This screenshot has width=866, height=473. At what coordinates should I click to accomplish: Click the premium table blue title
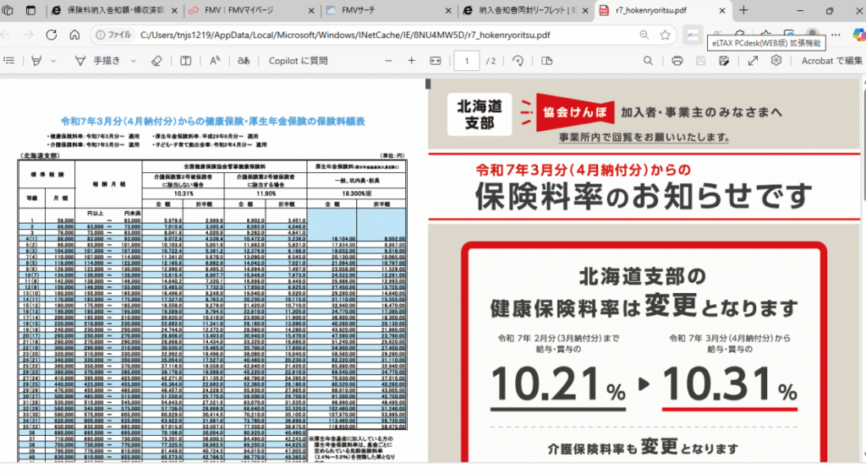212,122
